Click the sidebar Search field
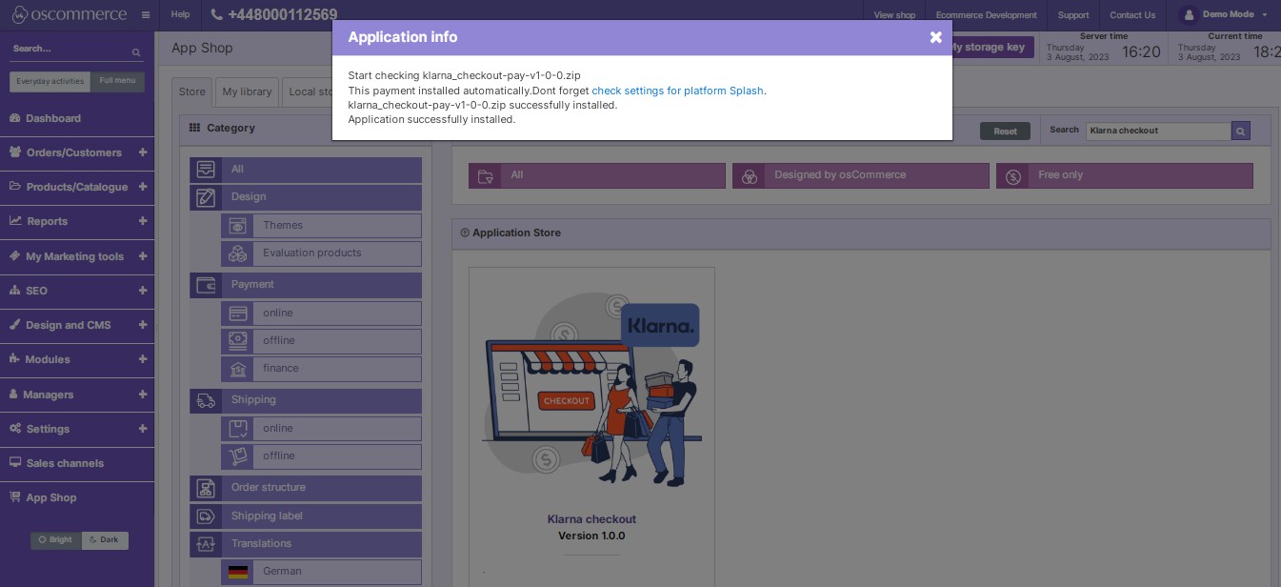 [70, 49]
